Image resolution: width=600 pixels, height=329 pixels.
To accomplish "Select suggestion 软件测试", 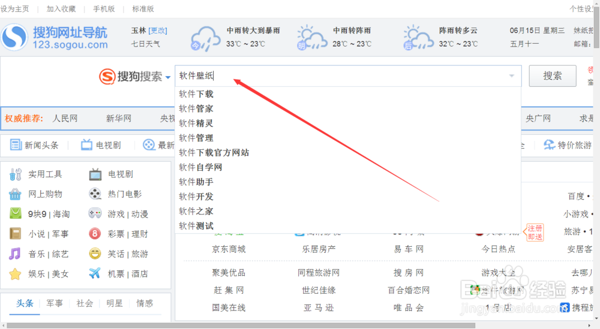I will [348, 225].
